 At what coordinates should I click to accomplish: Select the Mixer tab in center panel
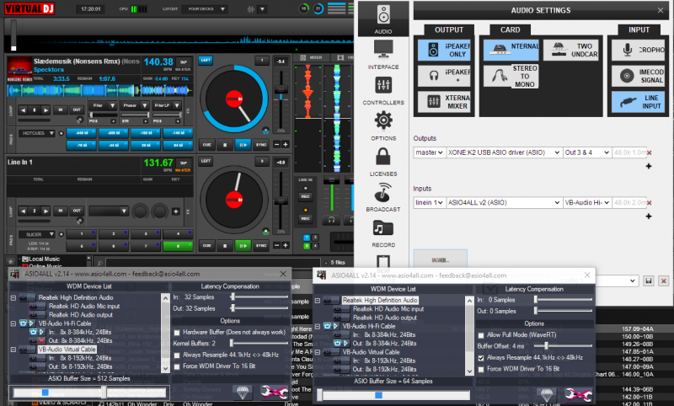(x=311, y=57)
